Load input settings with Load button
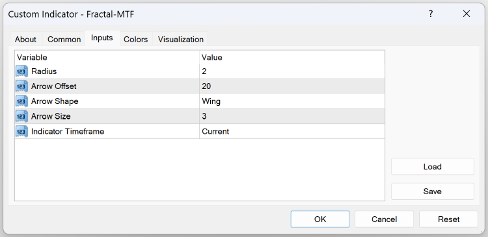The image size is (488, 237). coord(433,167)
